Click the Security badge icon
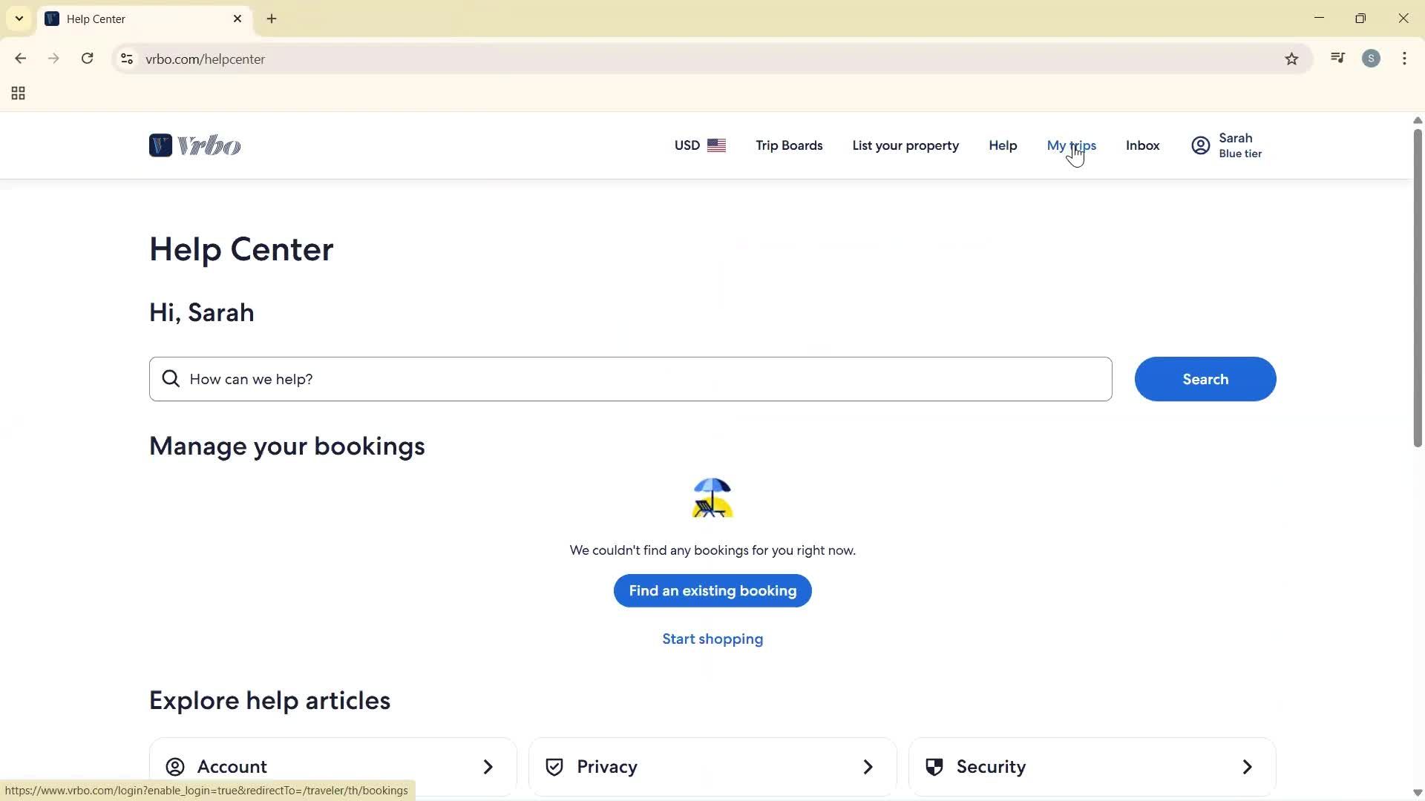Image resolution: width=1425 pixels, height=801 pixels. (x=934, y=767)
